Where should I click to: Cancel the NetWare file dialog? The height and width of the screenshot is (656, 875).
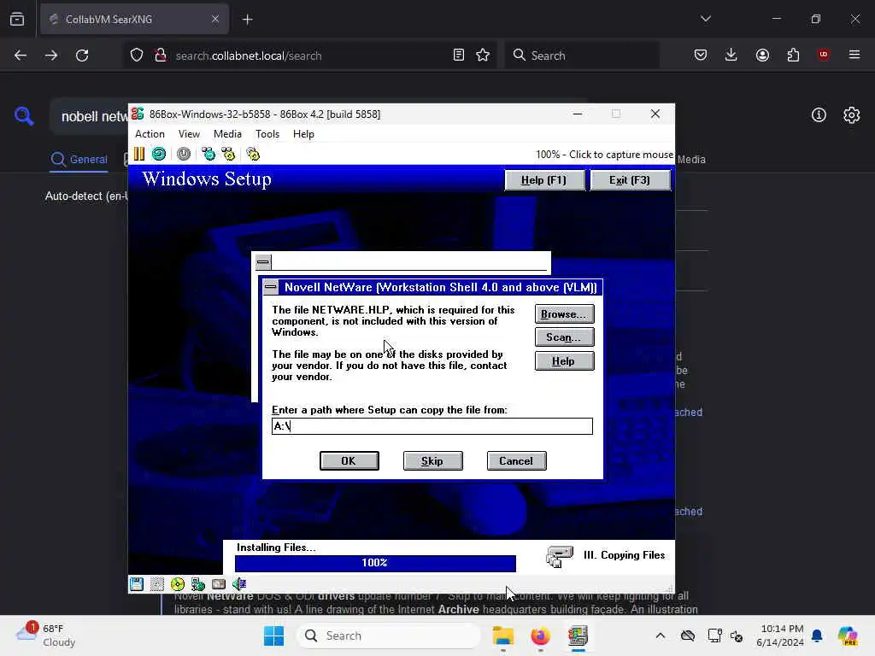click(x=516, y=460)
